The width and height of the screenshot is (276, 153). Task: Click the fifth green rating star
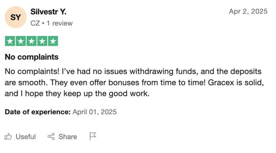pos(53,41)
